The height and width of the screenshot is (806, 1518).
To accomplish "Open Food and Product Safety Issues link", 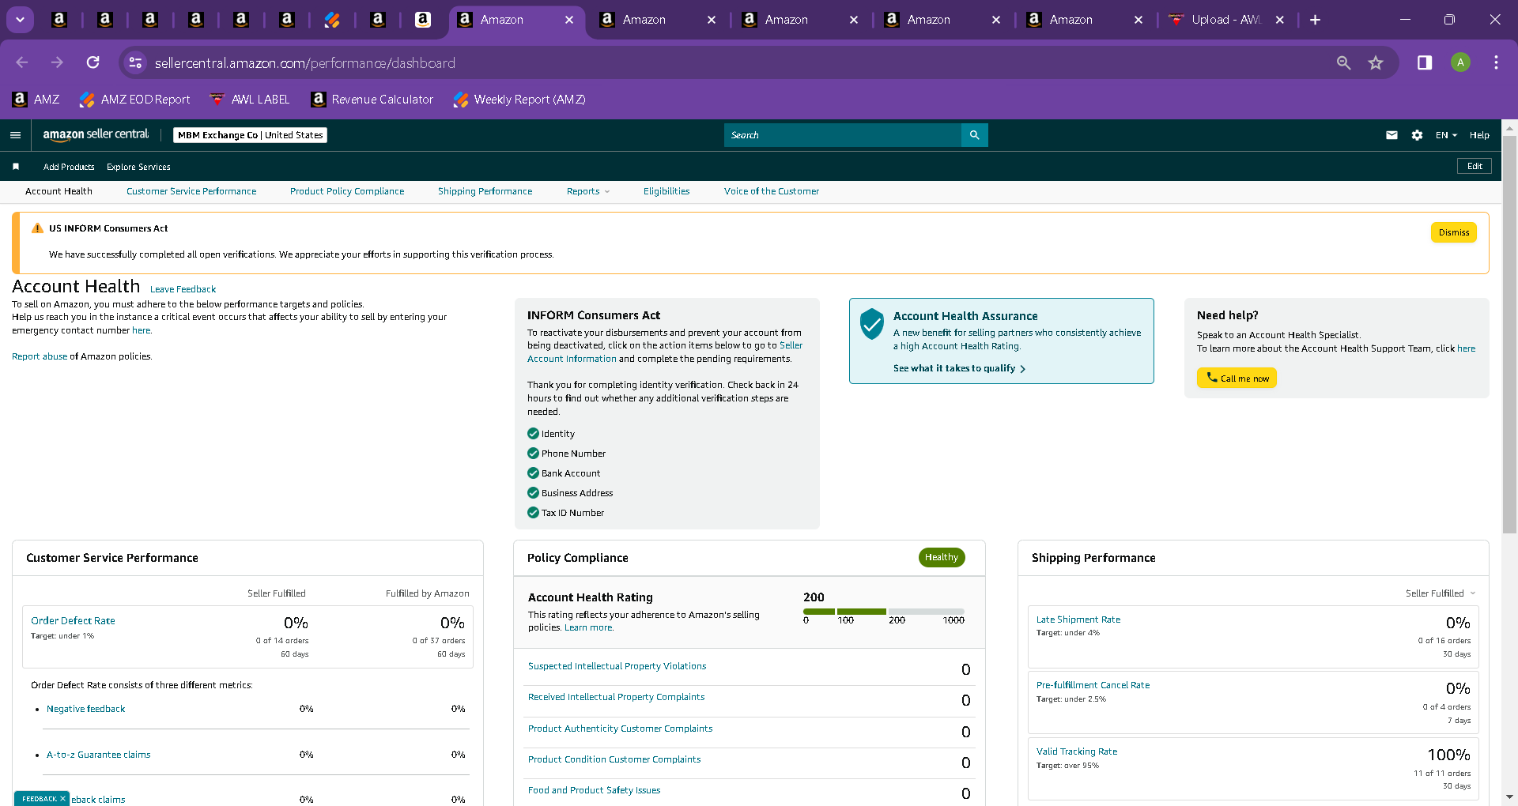I will click(594, 790).
